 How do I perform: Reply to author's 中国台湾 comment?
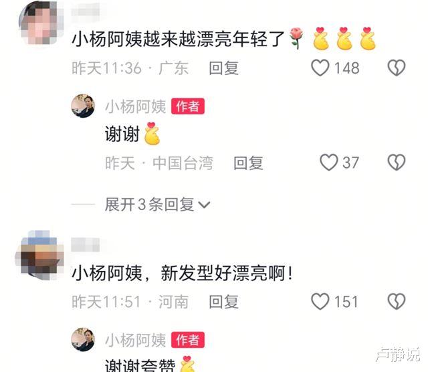pyautogui.click(x=248, y=163)
